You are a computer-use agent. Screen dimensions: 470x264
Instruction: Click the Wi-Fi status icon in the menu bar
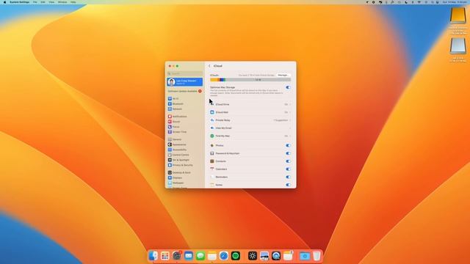[x=419, y=2]
